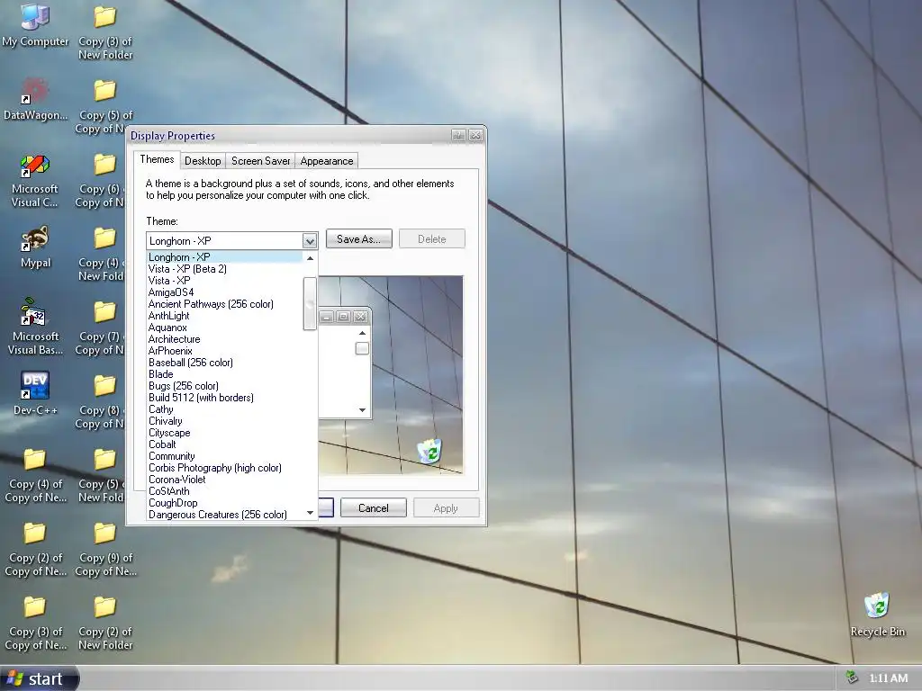The image size is (922, 691).
Task: Select the Mypal browser shortcut icon
Action: [35, 247]
